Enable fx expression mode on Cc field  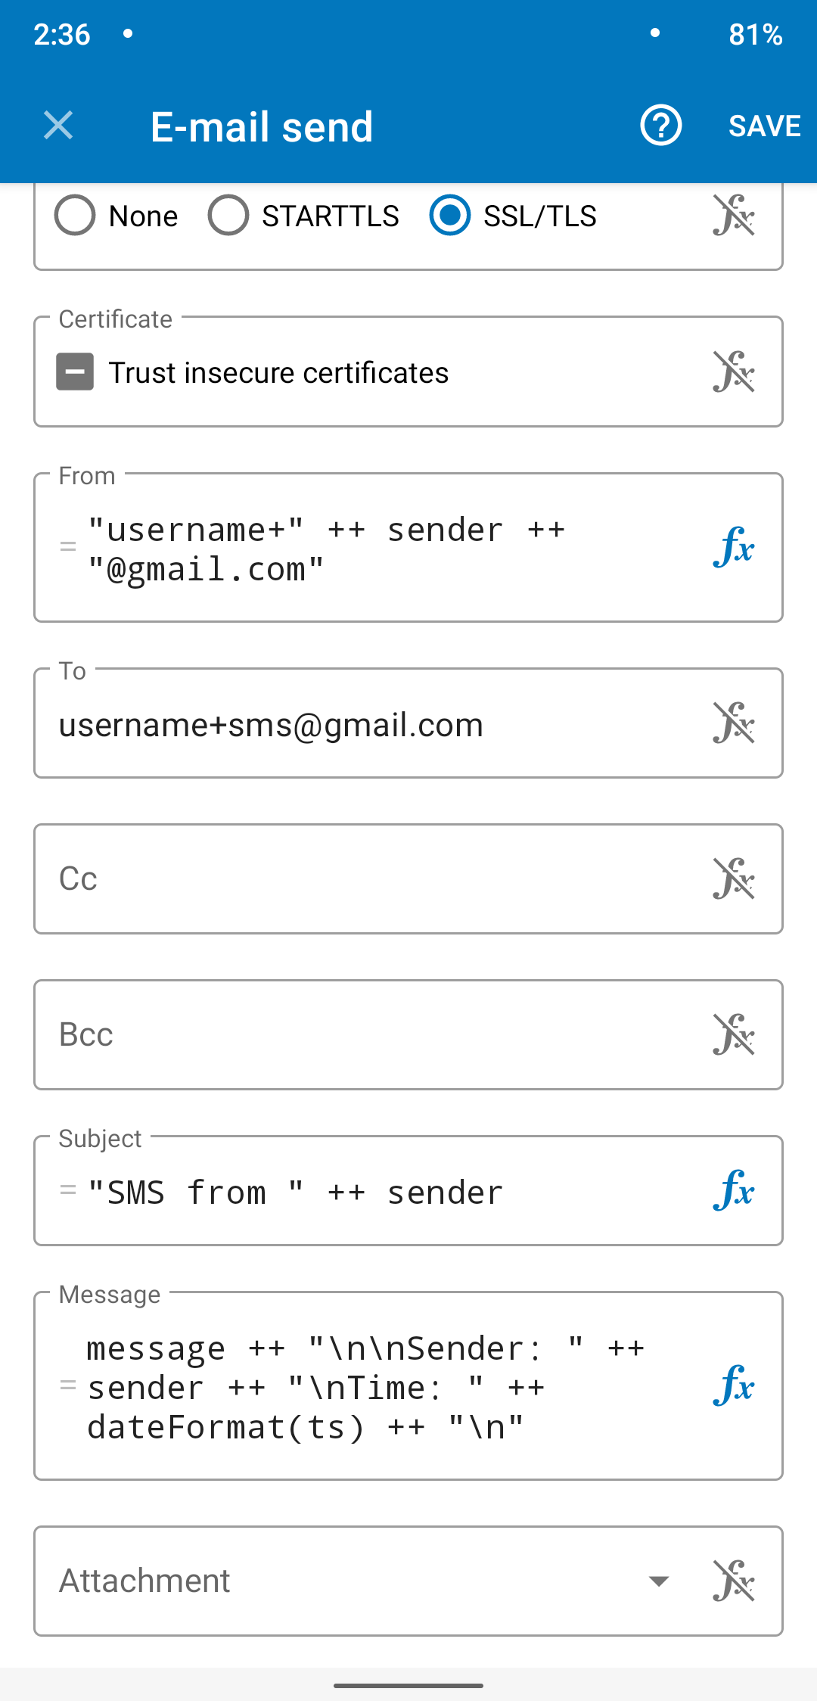coord(733,879)
